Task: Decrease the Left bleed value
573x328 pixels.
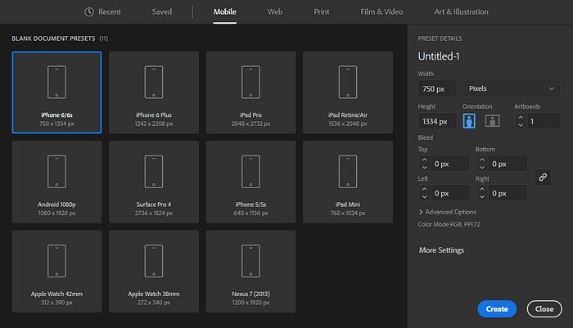Action: tap(424, 197)
